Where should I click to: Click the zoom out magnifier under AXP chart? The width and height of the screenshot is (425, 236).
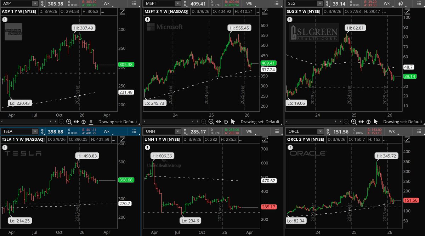click(x=61, y=122)
